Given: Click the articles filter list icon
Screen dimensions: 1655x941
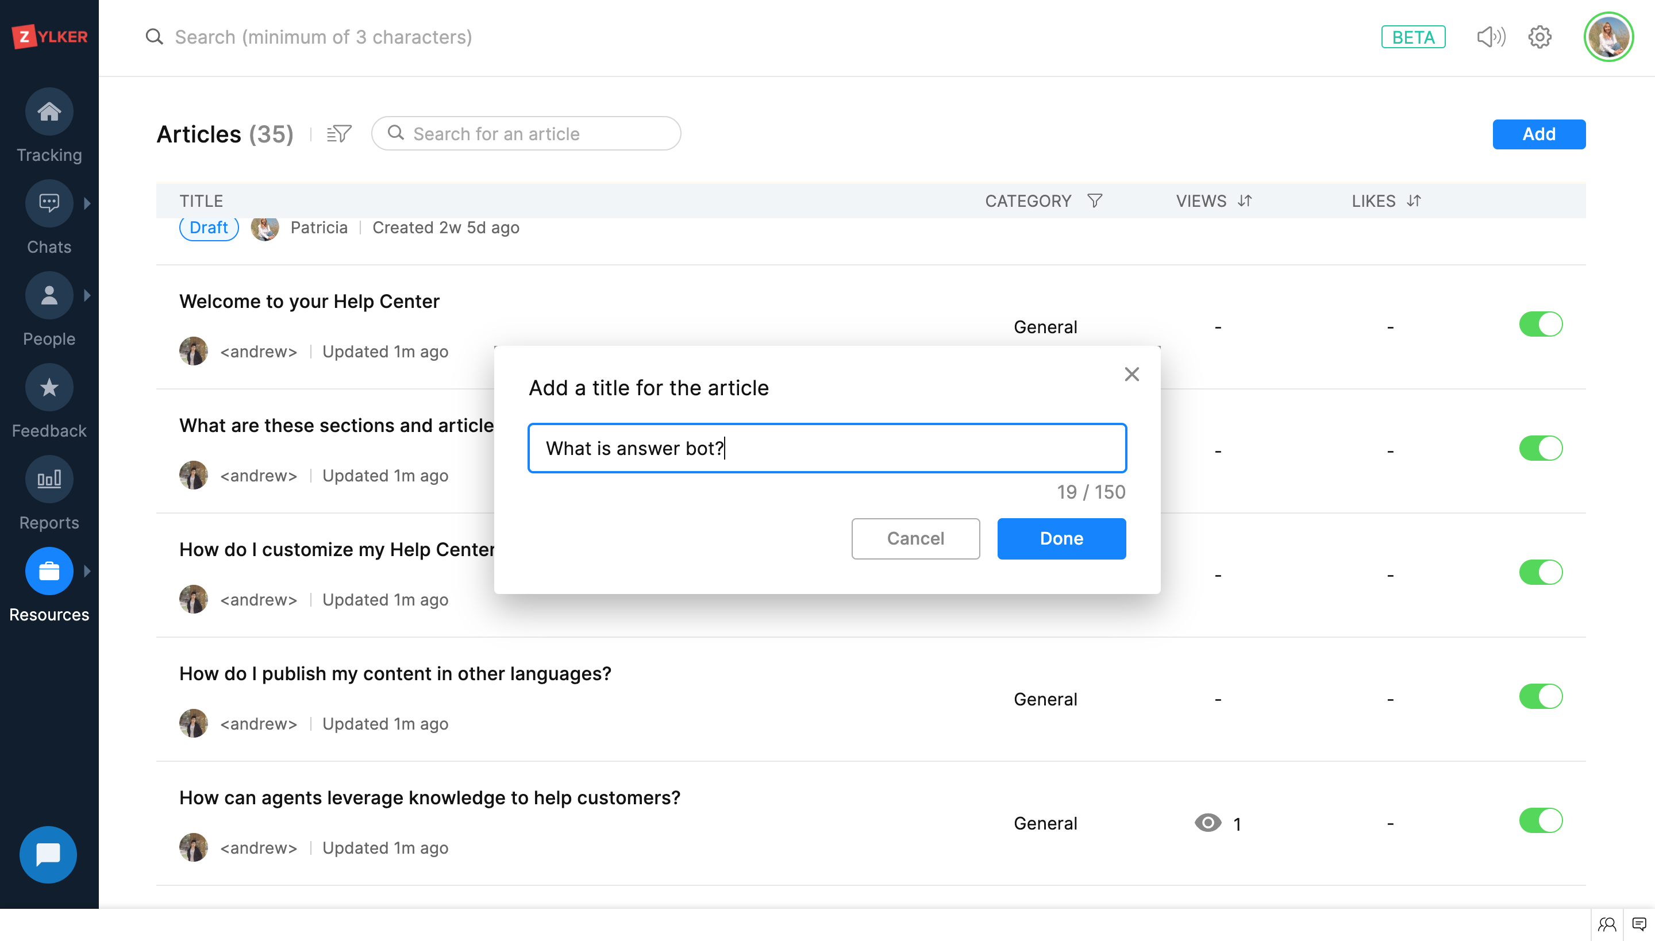Looking at the screenshot, I should 339,134.
